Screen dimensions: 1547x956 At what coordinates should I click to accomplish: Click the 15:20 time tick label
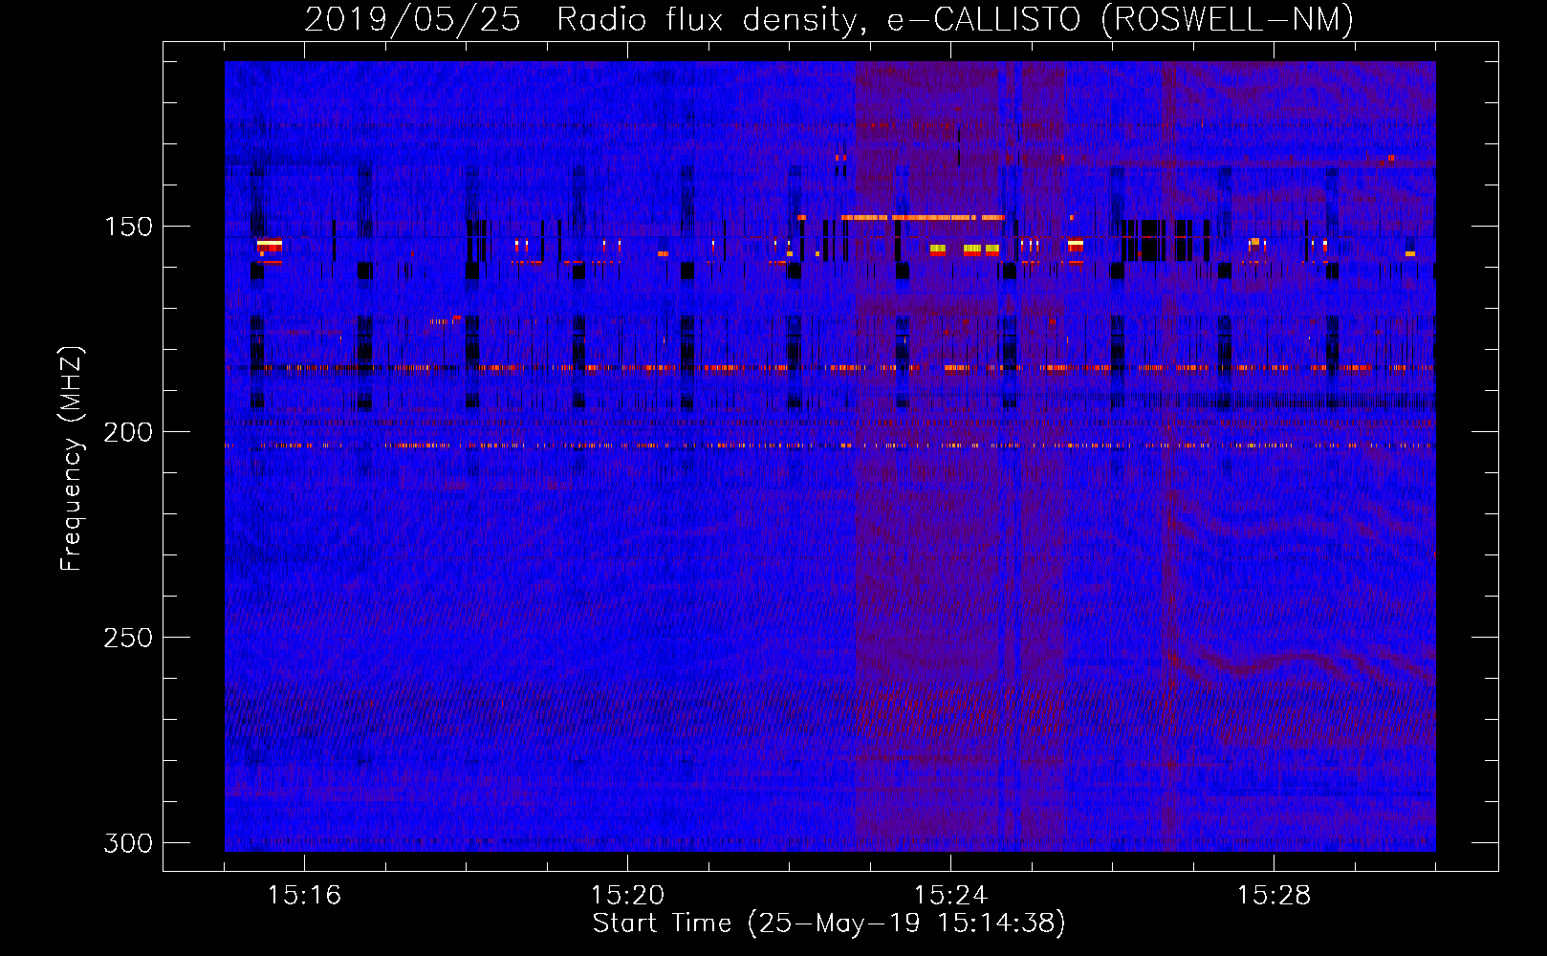(627, 896)
